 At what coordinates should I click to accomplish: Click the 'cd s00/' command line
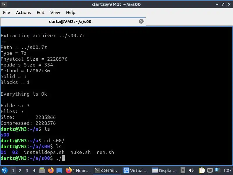point(54,141)
